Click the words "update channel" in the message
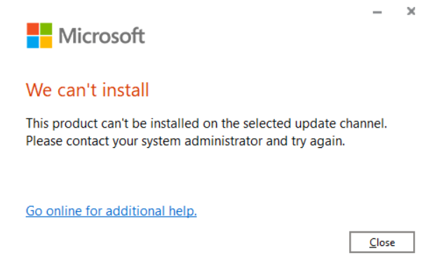 [341, 124]
